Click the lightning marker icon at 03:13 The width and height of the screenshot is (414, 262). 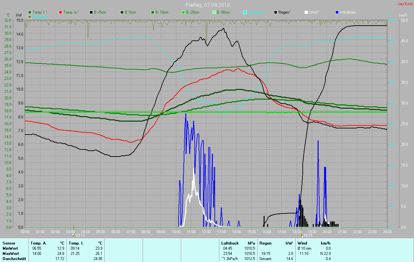coord(73,235)
